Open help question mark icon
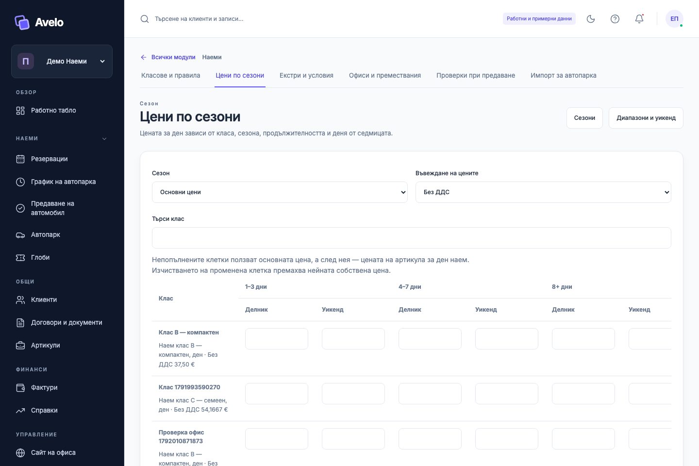699x466 pixels. coord(615,19)
